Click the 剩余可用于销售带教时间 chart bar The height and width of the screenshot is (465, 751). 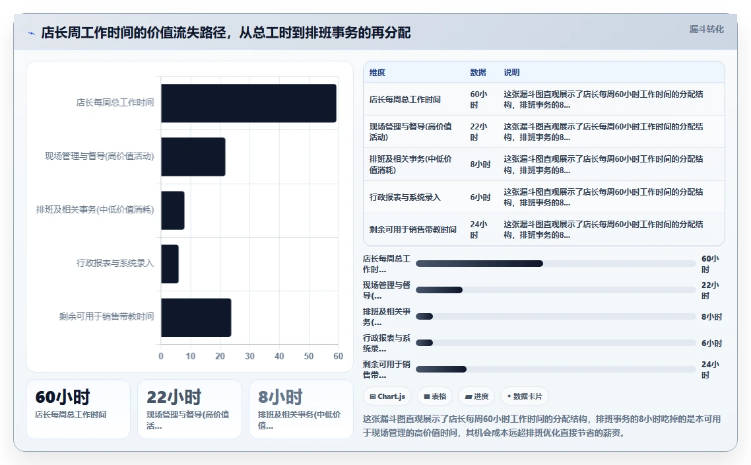click(197, 317)
